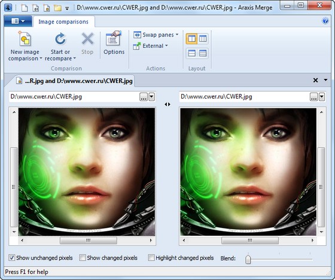Open the Araxis Merge application icon menu
This screenshot has width=335, height=280.
(x=8, y=8)
